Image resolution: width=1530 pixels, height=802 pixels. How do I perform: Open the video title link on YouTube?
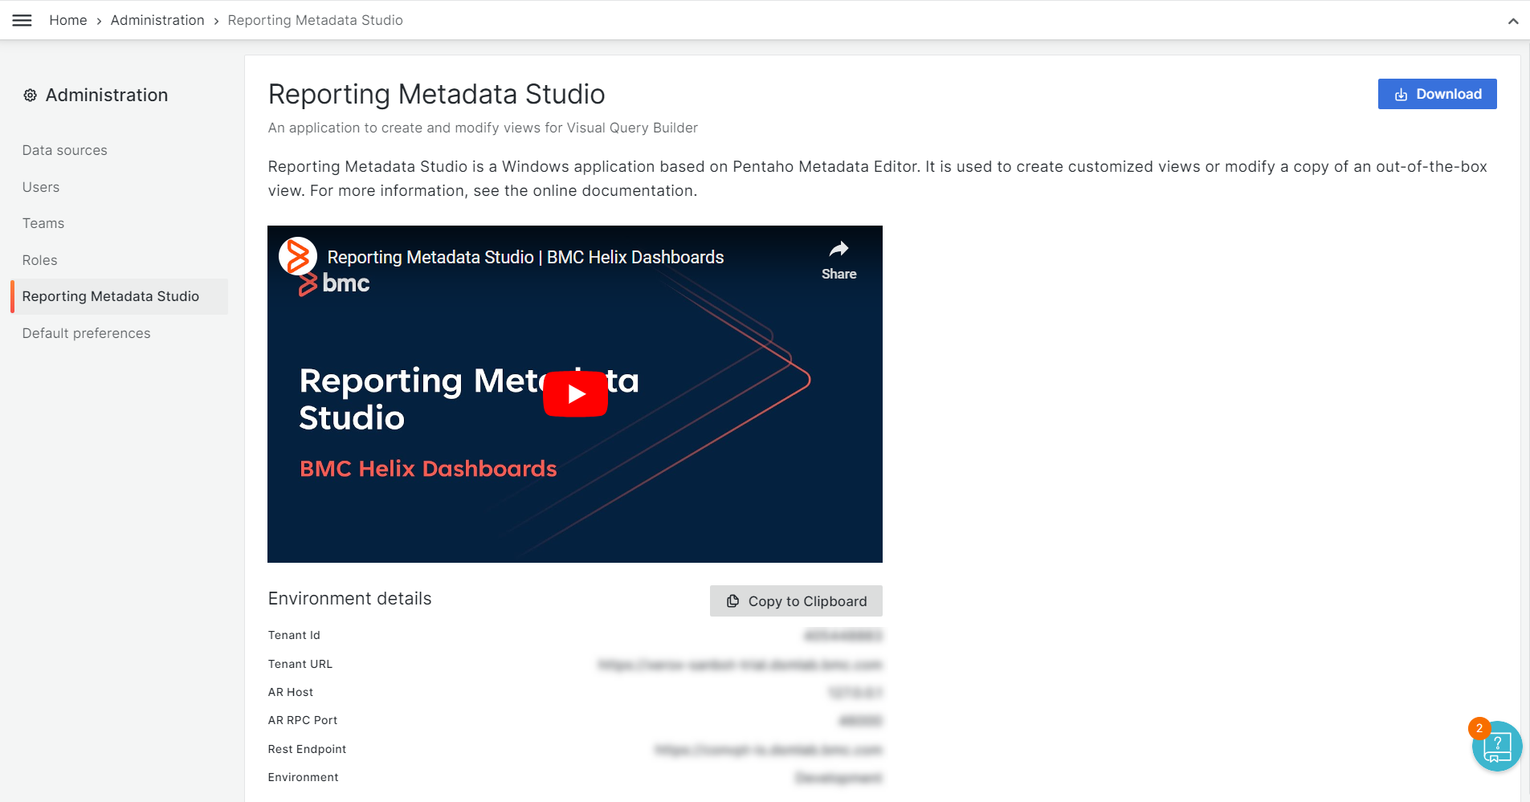(x=526, y=257)
